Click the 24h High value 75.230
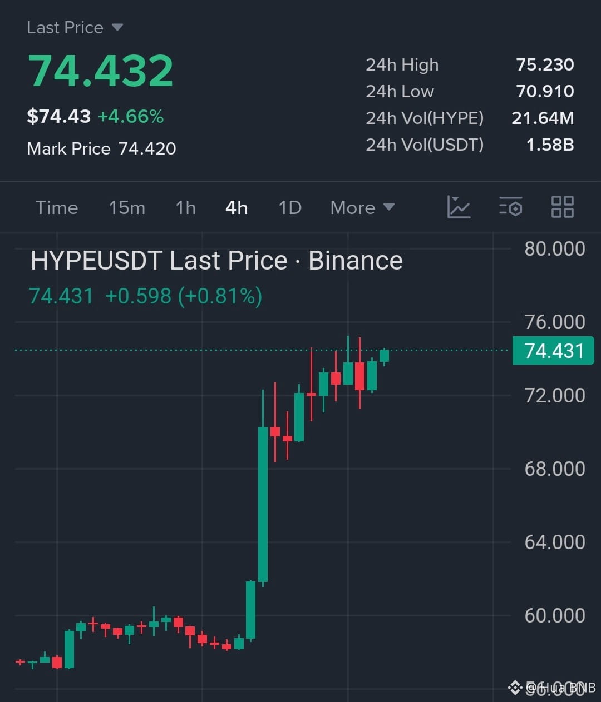 click(x=545, y=64)
